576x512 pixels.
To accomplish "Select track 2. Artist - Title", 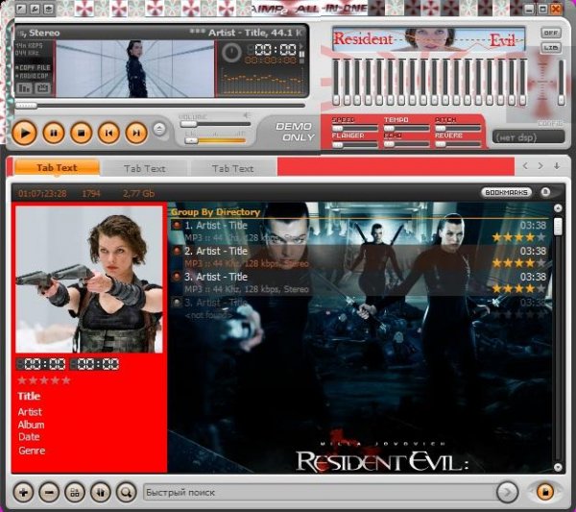I will click(x=360, y=257).
